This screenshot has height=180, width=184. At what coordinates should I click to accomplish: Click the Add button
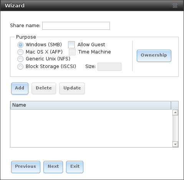(x=20, y=88)
